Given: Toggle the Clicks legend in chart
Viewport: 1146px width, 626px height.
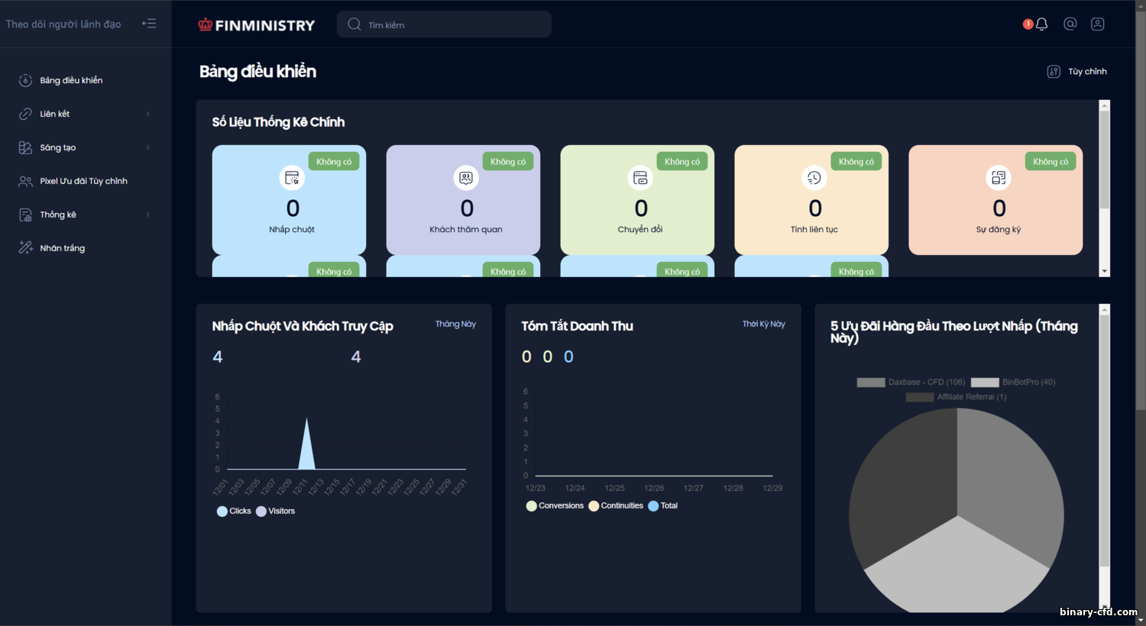Looking at the screenshot, I should (x=234, y=511).
